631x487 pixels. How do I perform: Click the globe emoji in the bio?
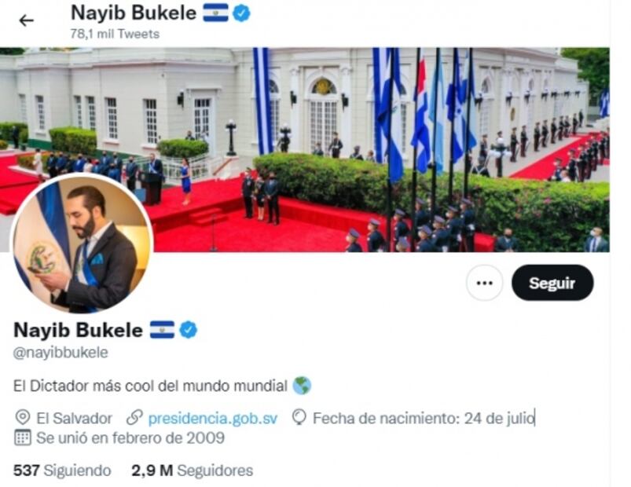pos(302,386)
